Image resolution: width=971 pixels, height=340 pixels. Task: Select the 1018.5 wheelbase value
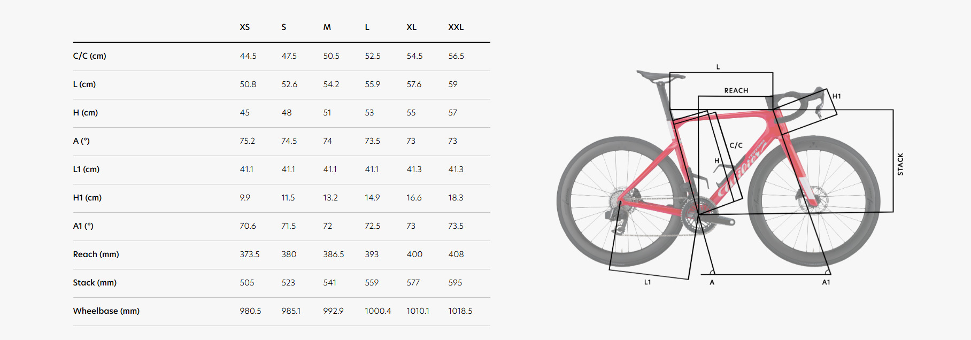pos(460,311)
